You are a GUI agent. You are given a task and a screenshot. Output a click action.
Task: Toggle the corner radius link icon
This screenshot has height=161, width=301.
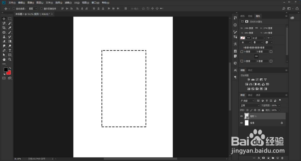[256, 56]
